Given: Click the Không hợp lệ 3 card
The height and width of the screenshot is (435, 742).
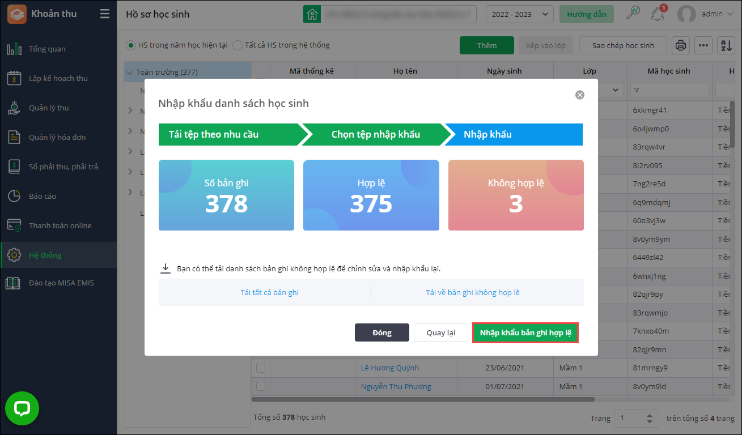Looking at the screenshot, I should pyautogui.click(x=516, y=195).
